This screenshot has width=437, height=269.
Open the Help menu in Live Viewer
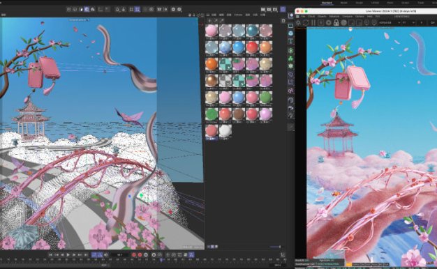pos(369,17)
